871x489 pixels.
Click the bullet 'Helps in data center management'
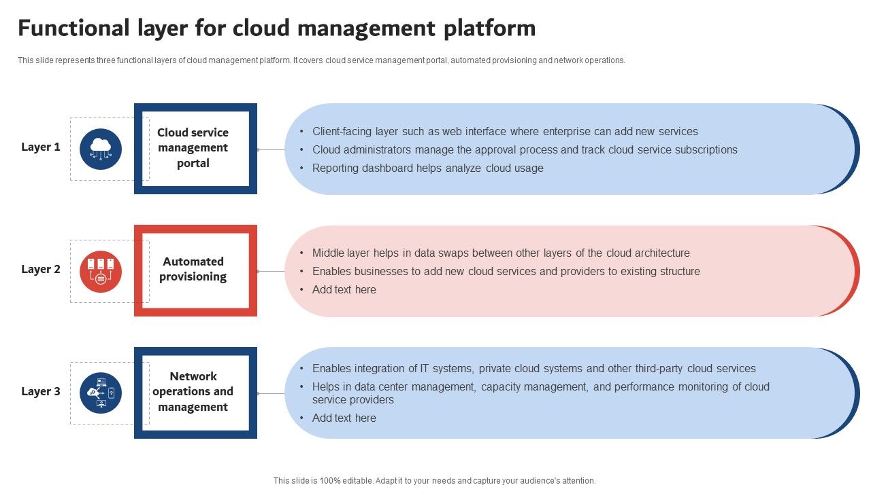tap(541, 393)
